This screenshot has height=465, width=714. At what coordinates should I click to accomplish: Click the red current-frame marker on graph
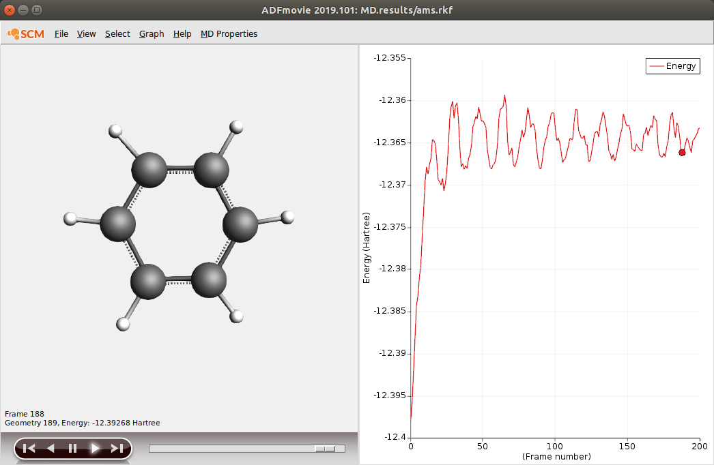click(682, 153)
